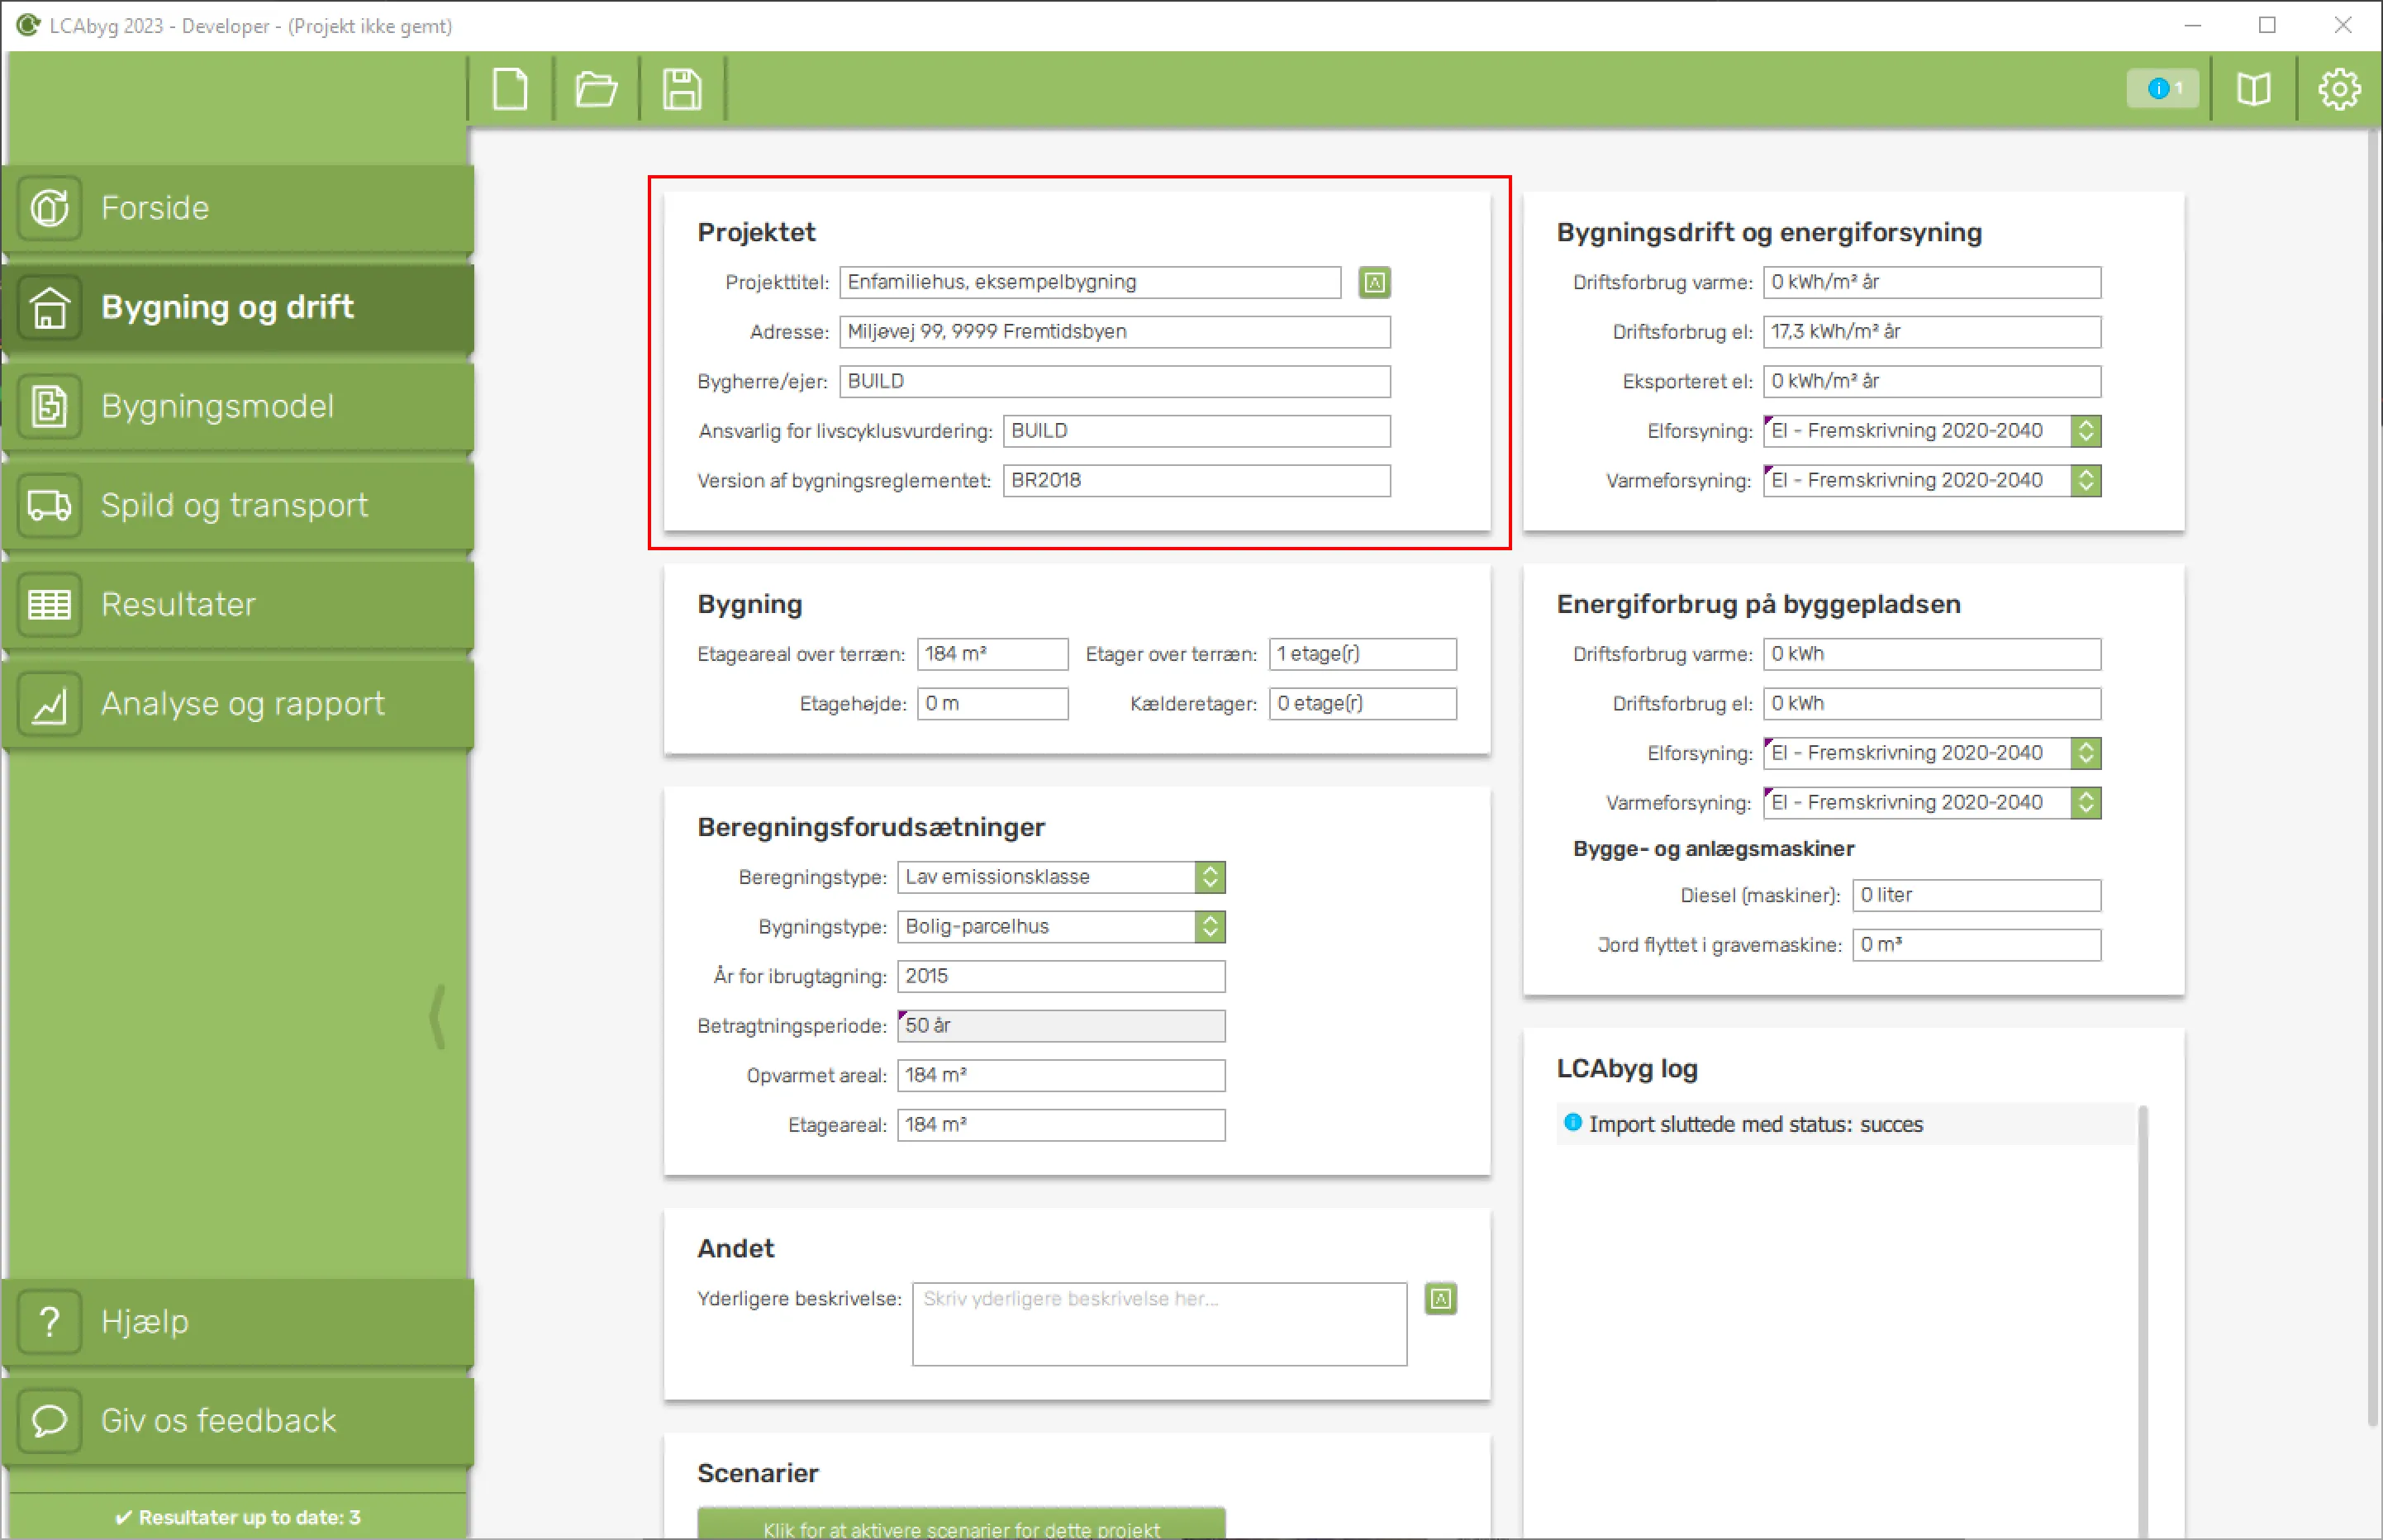Expand Varmeforsyning dropdown under Energiforbrug på byggepladsen
This screenshot has height=1540, width=2383.
click(2086, 803)
